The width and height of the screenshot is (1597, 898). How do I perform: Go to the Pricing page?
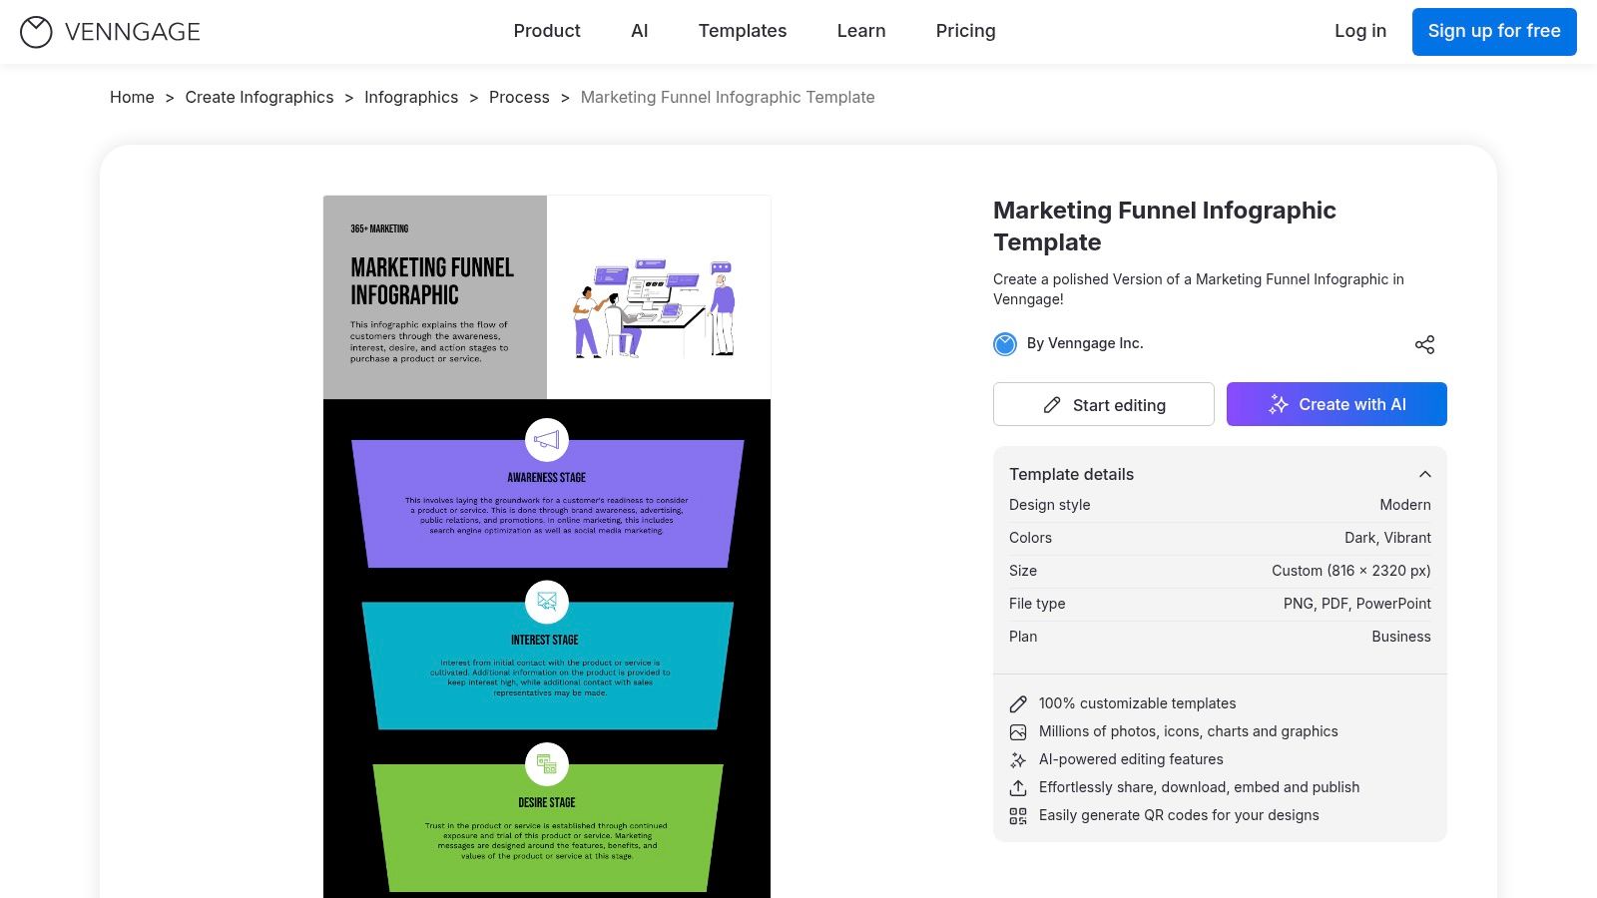[x=965, y=31]
